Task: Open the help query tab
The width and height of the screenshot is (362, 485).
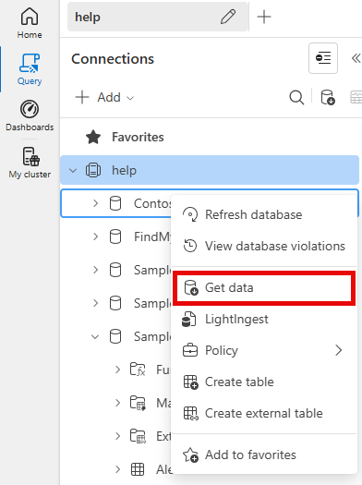Action: [158, 17]
